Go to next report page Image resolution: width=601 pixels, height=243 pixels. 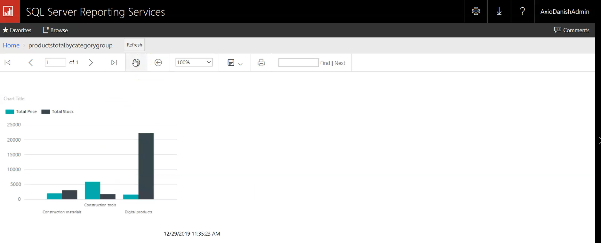(x=91, y=63)
